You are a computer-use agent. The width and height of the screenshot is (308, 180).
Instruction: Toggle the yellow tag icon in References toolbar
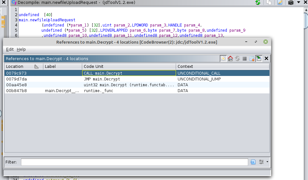pos(223,58)
